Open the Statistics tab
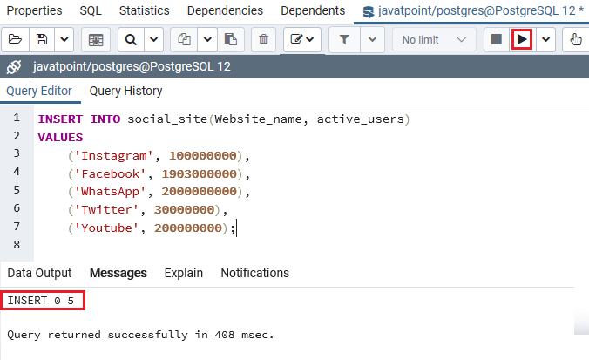This screenshot has height=360, width=589. tap(145, 11)
